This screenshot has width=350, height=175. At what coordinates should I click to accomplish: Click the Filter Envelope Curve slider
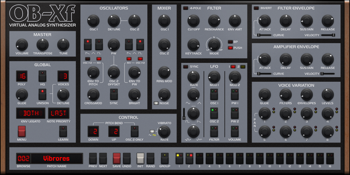(264, 35)
